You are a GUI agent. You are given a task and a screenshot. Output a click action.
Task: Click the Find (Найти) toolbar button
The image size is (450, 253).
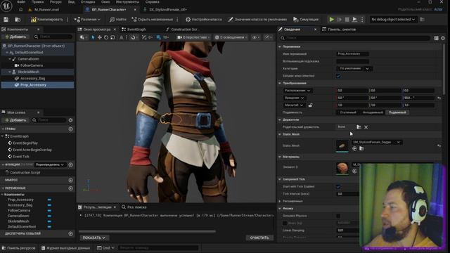point(117,20)
